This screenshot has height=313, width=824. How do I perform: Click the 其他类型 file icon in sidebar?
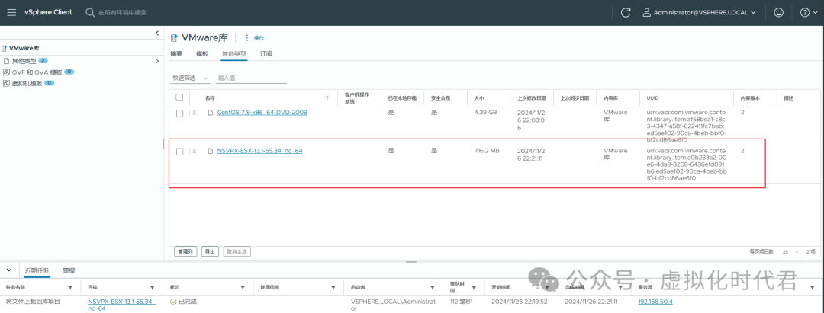[6, 61]
